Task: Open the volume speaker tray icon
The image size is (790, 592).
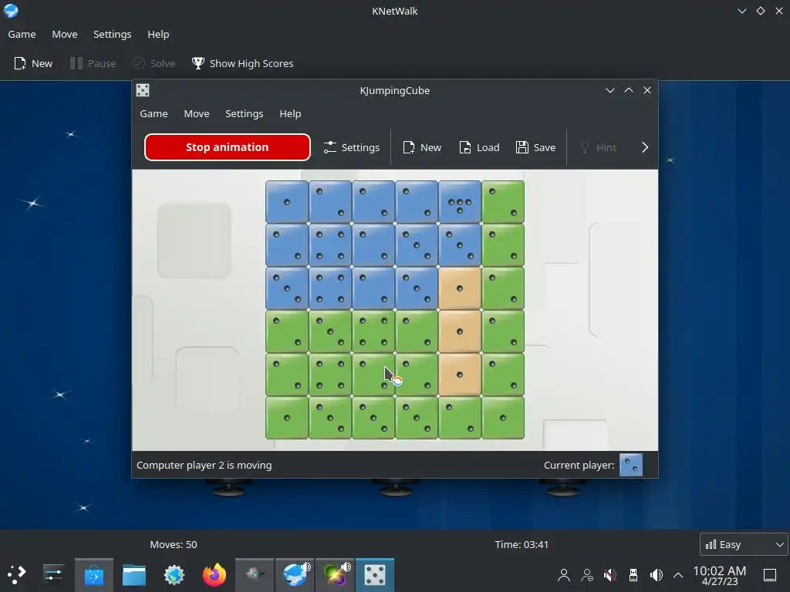Action: coord(656,574)
